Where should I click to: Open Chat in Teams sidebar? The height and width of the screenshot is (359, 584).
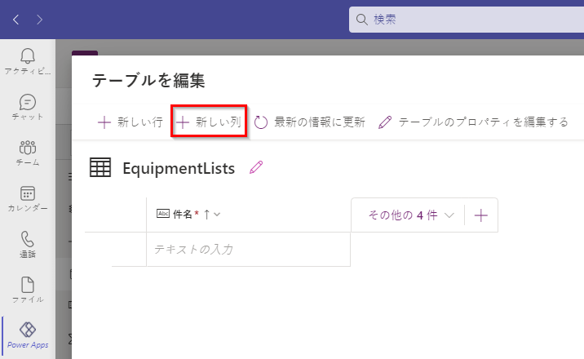(x=28, y=107)
